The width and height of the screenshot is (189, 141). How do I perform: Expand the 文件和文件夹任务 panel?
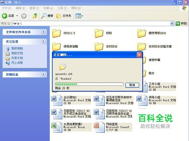click(x=44, y=32)
